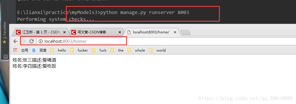Screen dimensions: 296x104
Task: Open the 百度 bookmark
Action: (43, 50)
